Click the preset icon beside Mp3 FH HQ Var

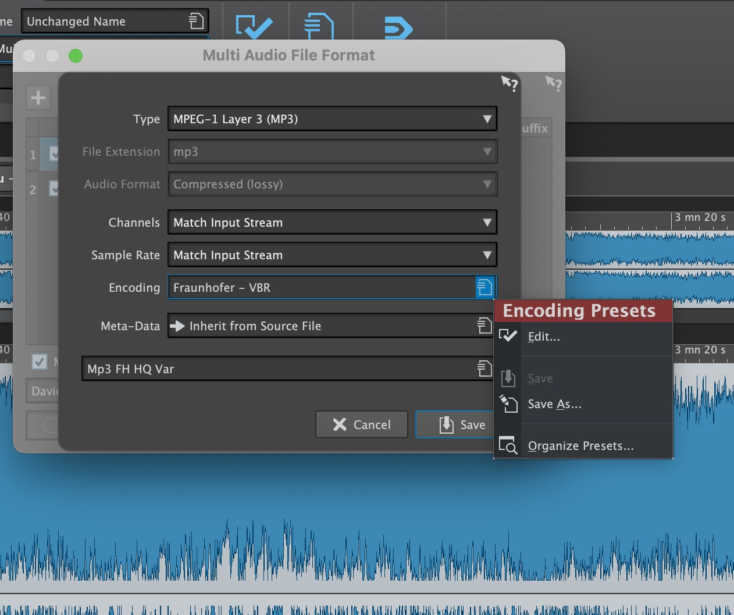click(484, 368)
